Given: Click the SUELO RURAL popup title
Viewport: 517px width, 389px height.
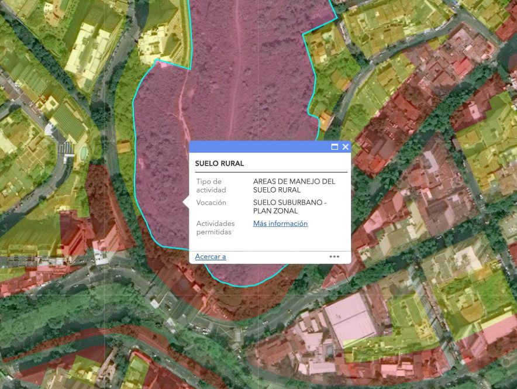Looking at the screenshot, I should point(219,164).
